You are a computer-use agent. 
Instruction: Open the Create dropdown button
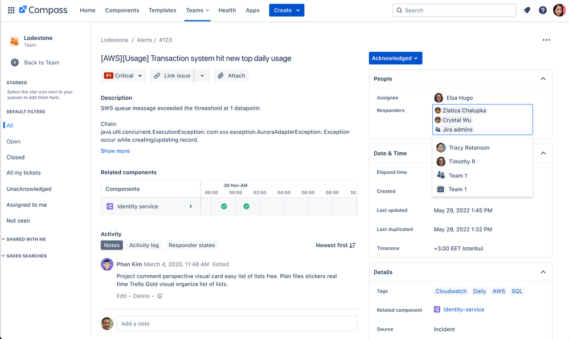tap(286, 10)
